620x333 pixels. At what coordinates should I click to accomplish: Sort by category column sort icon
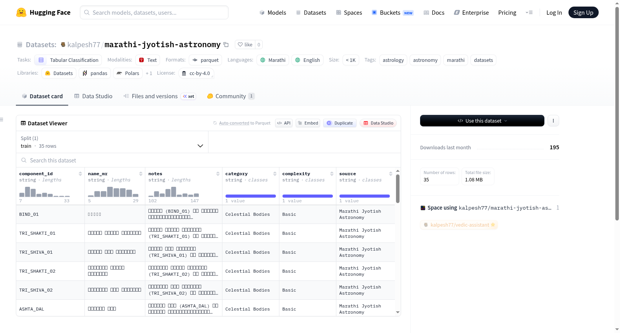[275, 174]
